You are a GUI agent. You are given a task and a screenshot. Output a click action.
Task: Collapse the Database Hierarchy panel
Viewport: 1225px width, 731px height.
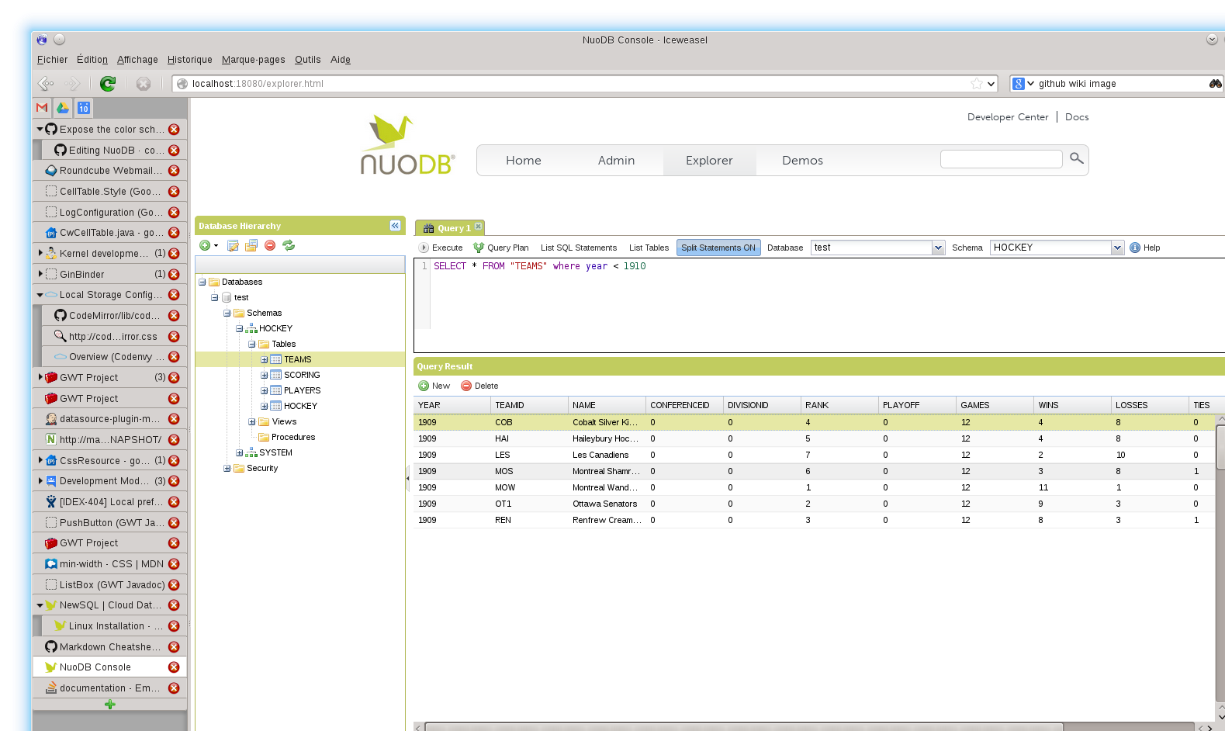click(x=395, y=226)
